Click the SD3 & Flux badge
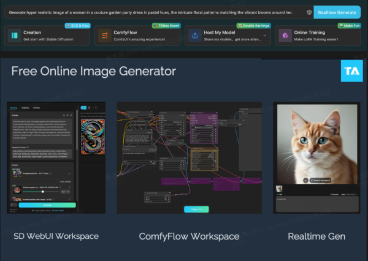The height and width of the screenshot is (261, 368). click(x=76, y=26)
